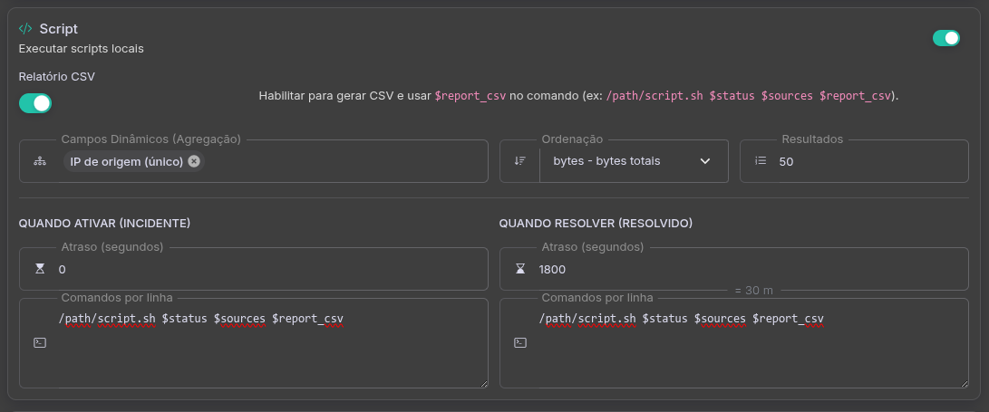Remove the IP de origem chip

tap(194, 161)
